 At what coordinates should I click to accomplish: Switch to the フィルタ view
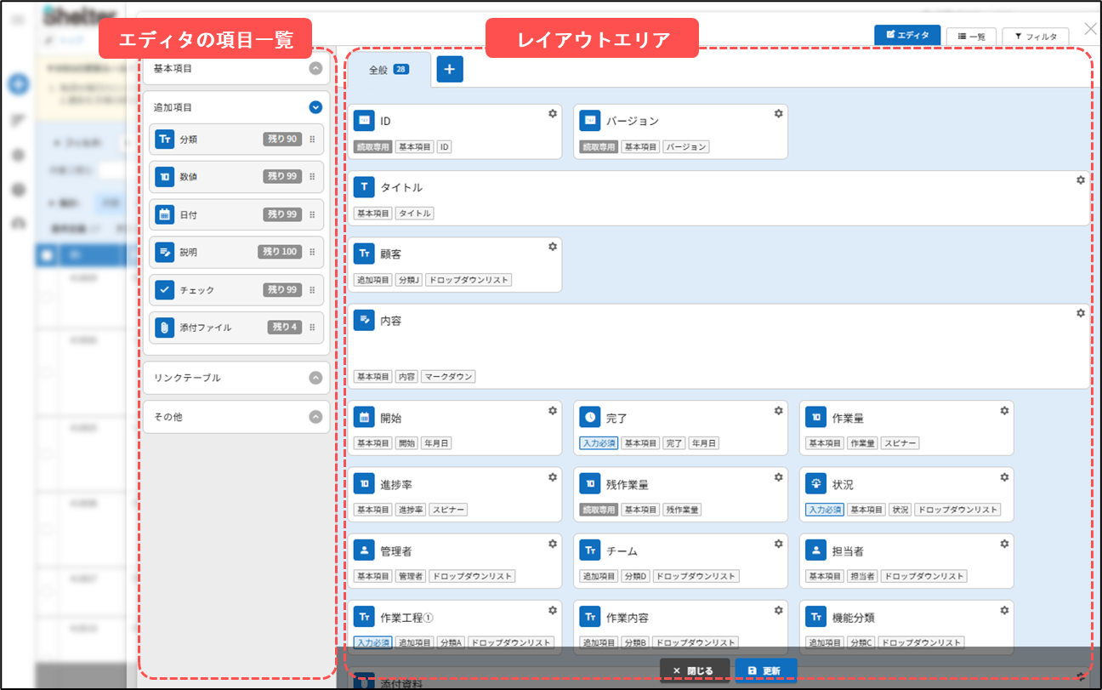pyautogui.click(x=1036, y=37)
